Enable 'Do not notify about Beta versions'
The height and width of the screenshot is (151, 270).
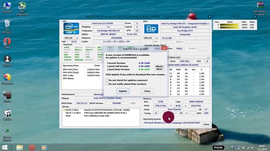pyautogui.click(x=107, y=84)
